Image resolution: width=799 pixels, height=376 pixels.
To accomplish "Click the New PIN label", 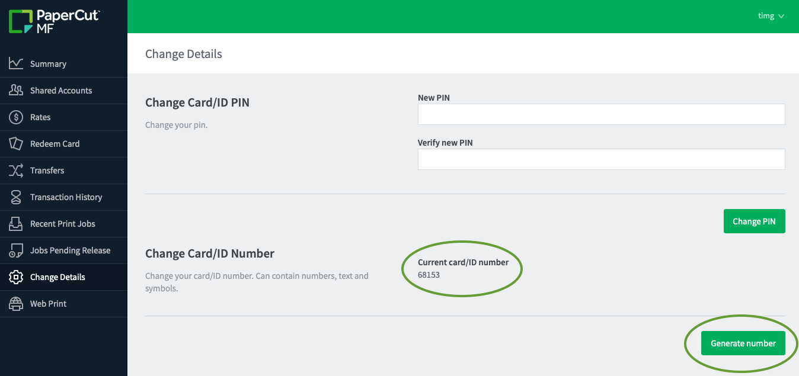I will point(434,98).
